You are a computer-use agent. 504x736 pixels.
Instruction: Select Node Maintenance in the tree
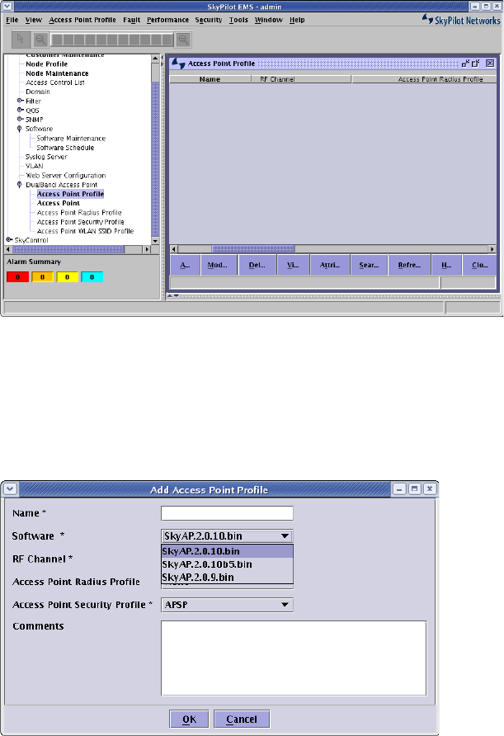(x=57, y=73)
